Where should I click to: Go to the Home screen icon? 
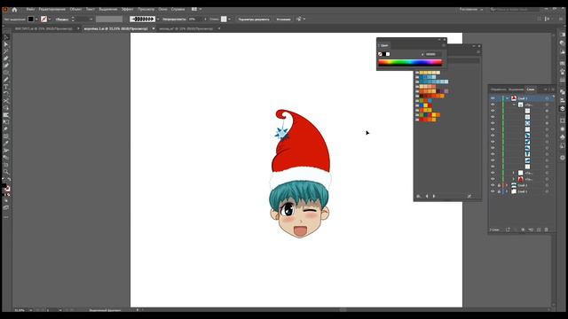[x=14, y=10]
